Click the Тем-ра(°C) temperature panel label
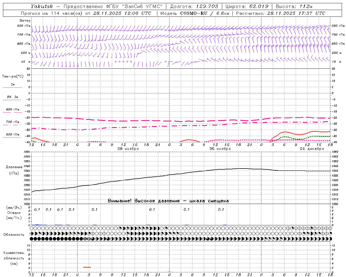The image size is (346, 277). pyautogui.click(x=13, y=77)
